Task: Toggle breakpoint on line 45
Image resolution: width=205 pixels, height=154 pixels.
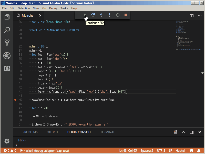Action: click(x=15, y=100)
